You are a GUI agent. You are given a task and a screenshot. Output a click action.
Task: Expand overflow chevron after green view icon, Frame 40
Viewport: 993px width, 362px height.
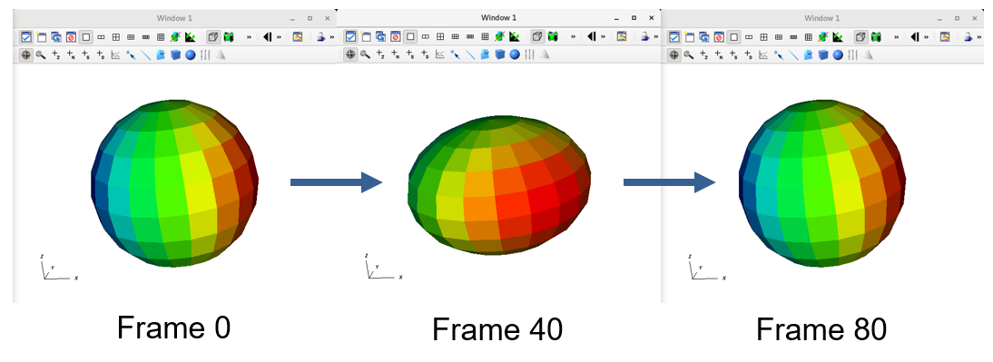point(573,36)
